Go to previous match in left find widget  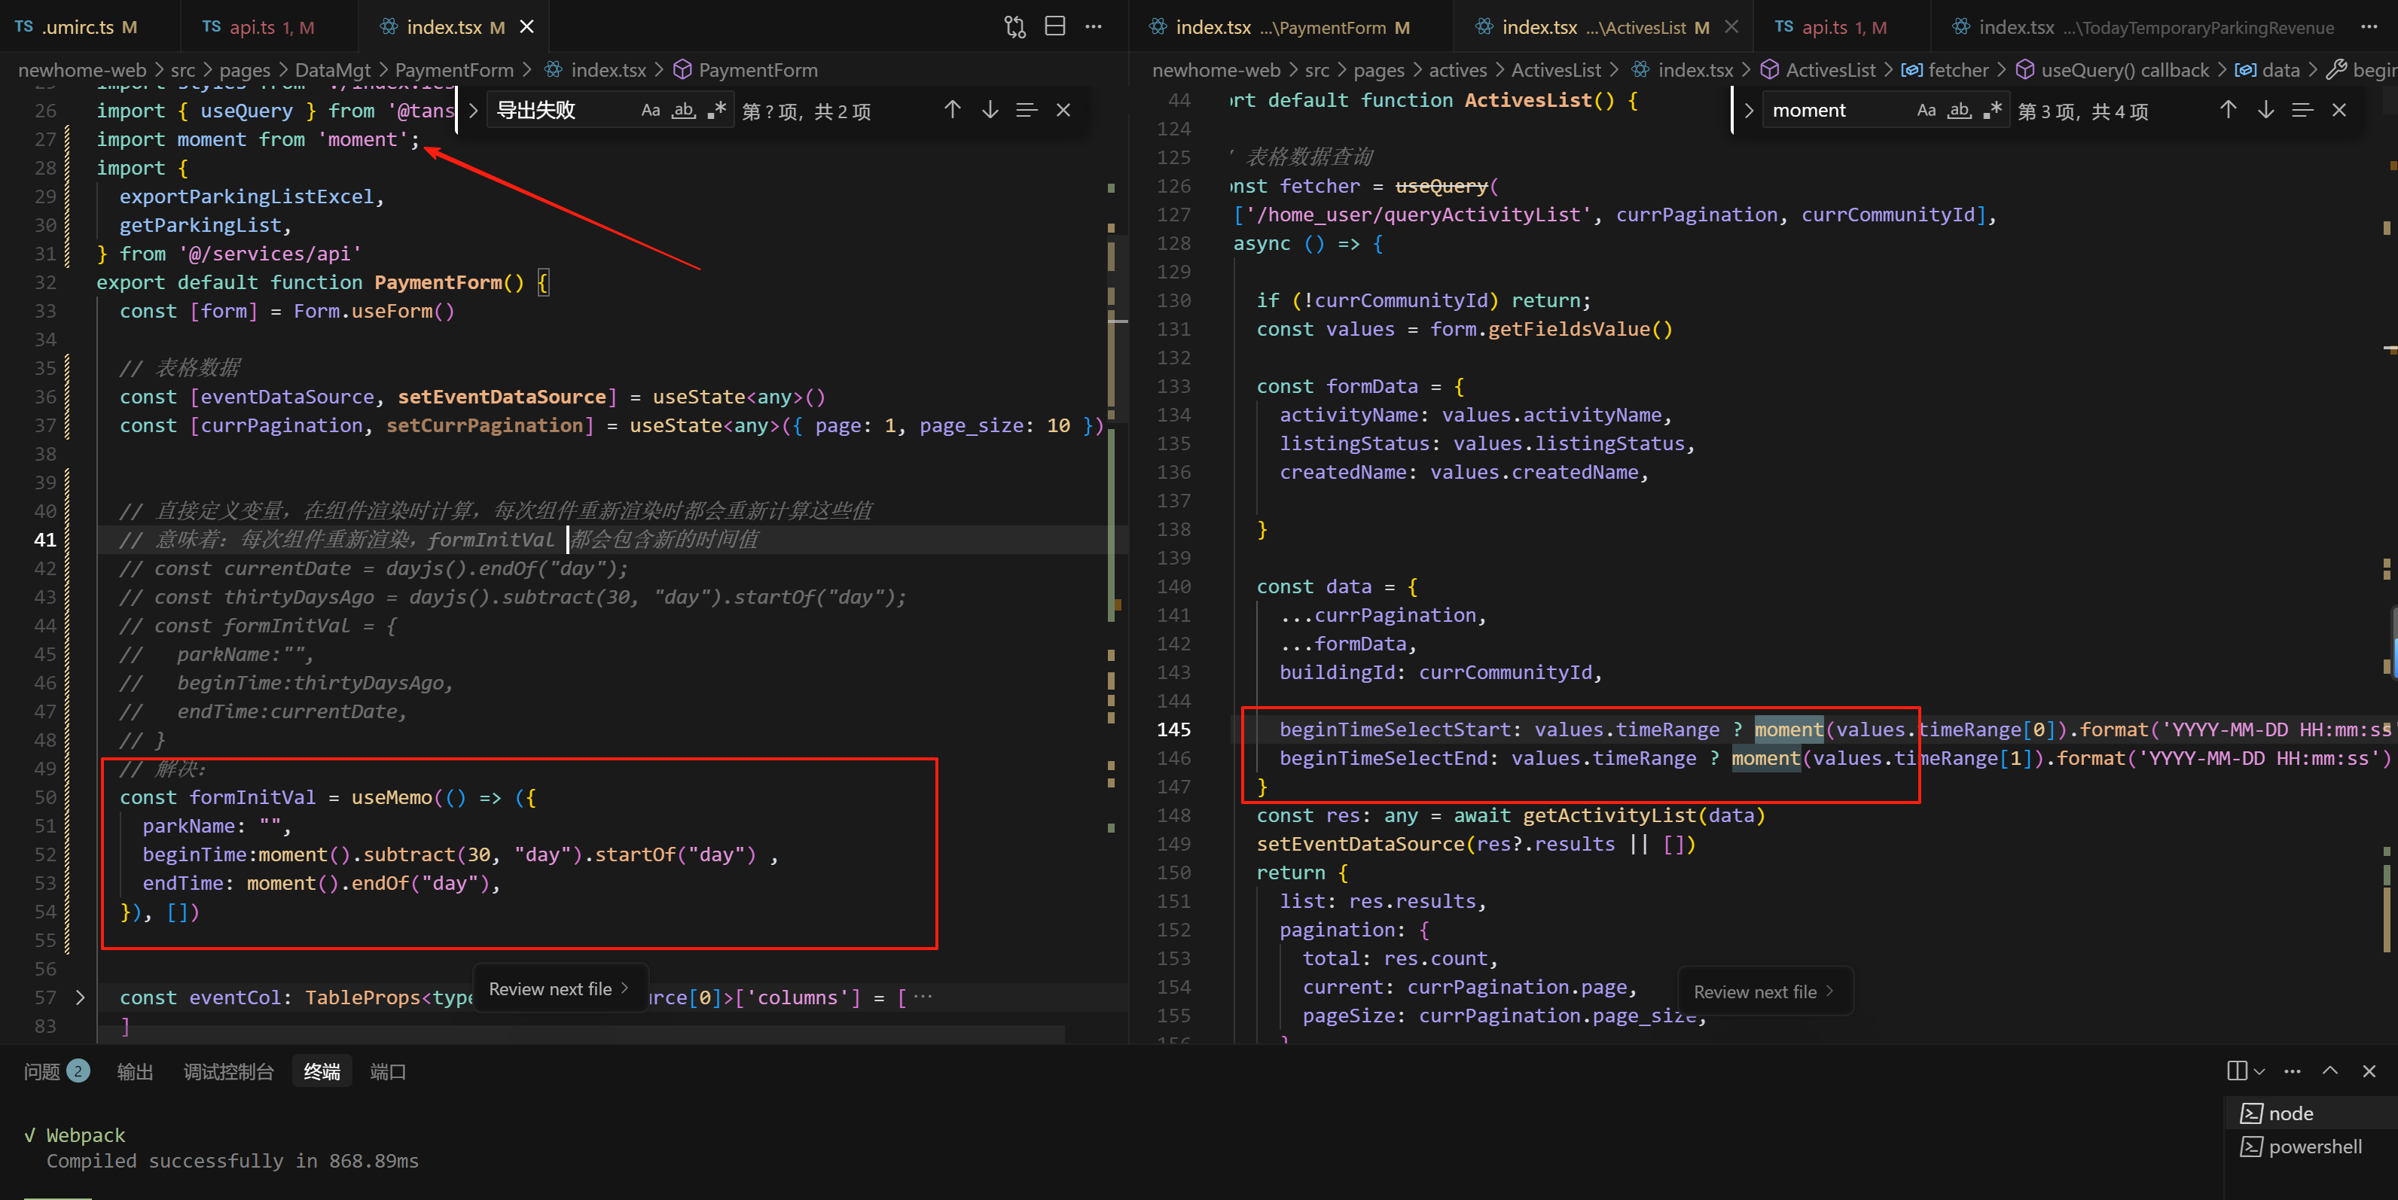(952, 110)
